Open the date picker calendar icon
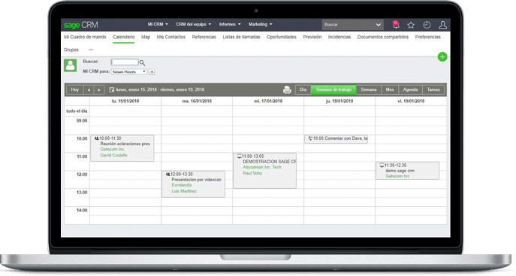Image resolution: width=516 pixels, height=276 pixels. point(112,89)
